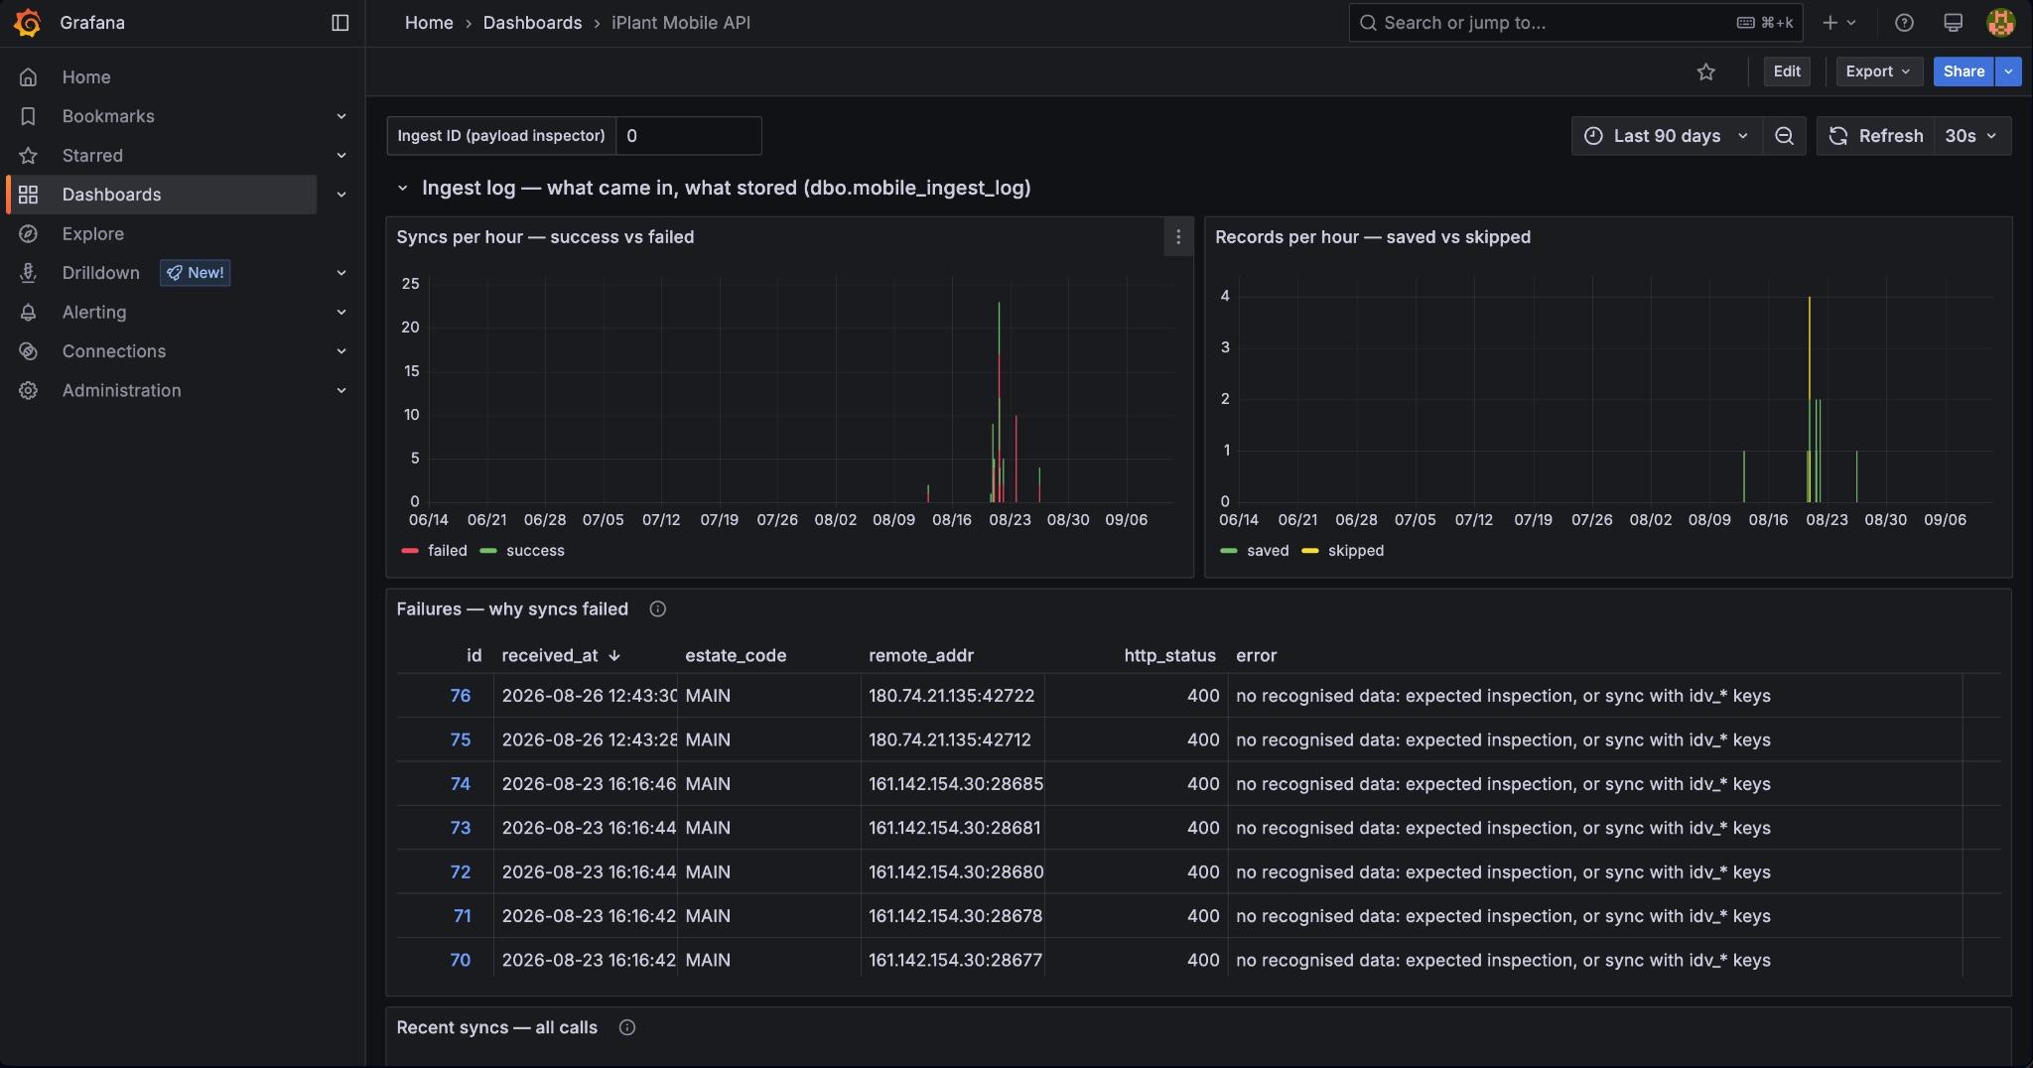
Task: Open the 30s refresh interval dropdown
Action: (1970, 136)
